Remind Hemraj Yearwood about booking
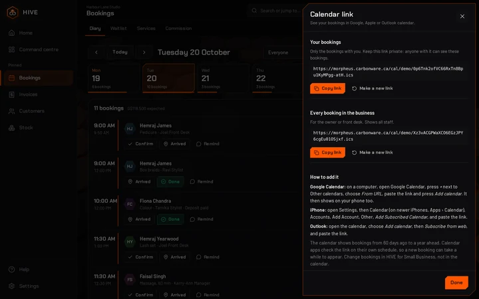479x299 pixels. point(208,257)
